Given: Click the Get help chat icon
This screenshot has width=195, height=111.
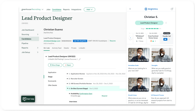Looking at the screenshot, I should click(24, 99).
